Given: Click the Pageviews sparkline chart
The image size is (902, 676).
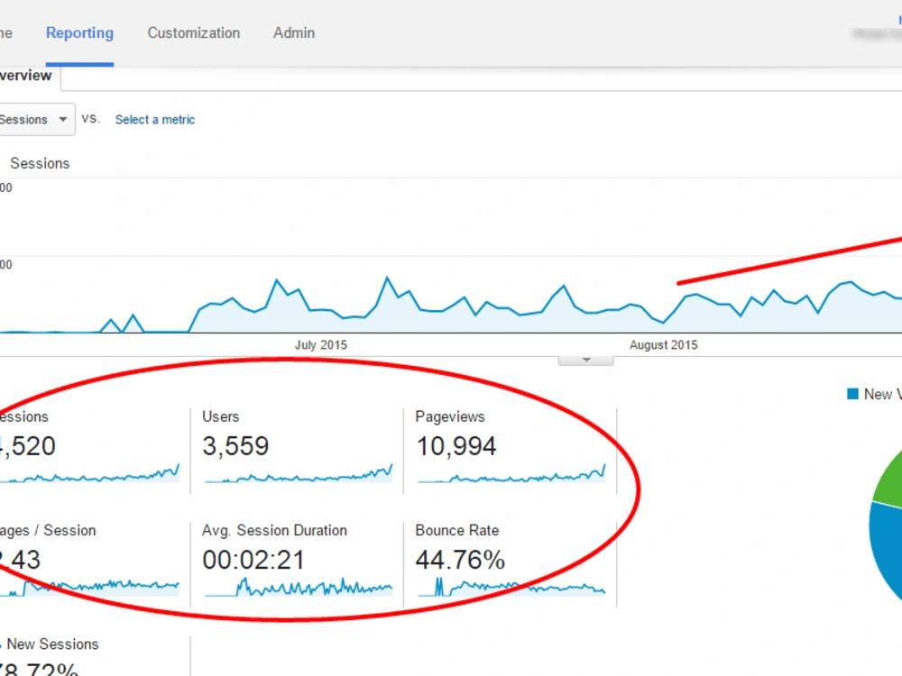Looking at the screenshot, I should (x=512, y=473).
